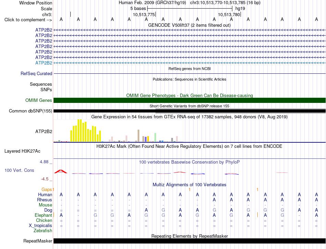Screen dimensions: 326x249
Task: Click the '5 bases' scale text
Action: (138, 9)
